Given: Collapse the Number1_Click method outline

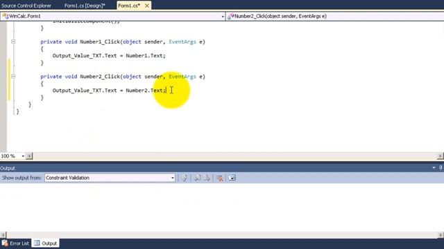Looking at the screenshot, I should coord(13,41).
